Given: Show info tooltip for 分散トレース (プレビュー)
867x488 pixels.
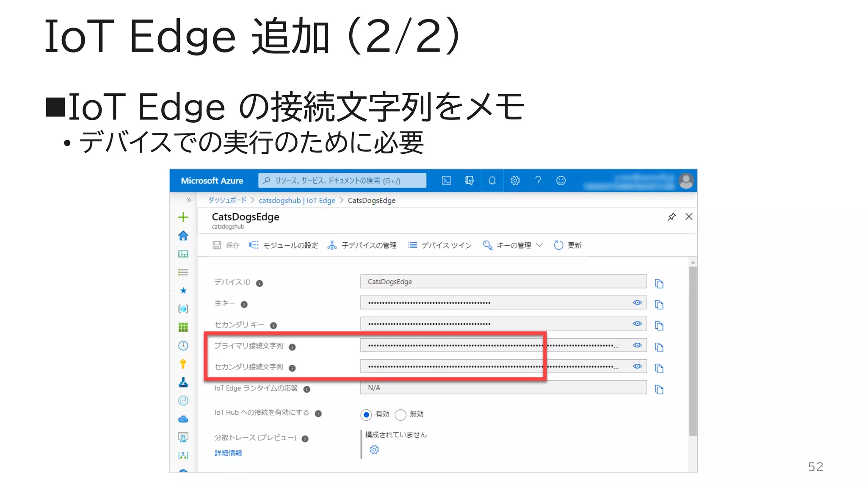Looking at the screenshot, I should (x=305, y=439).
